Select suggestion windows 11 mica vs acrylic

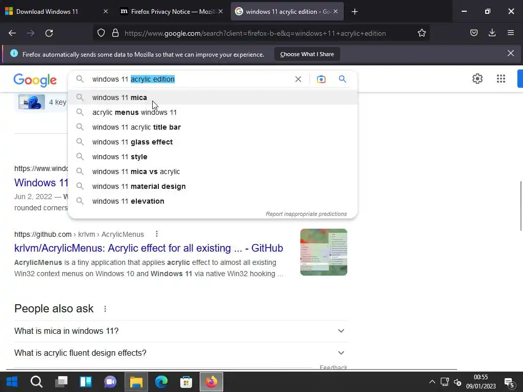pos(212,171)
